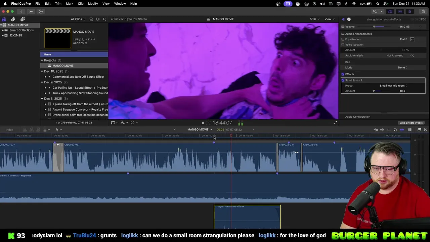Screen dimensions: 430x242
Task: Select the strangulation sound effects clip
Action: click(247, 217)
